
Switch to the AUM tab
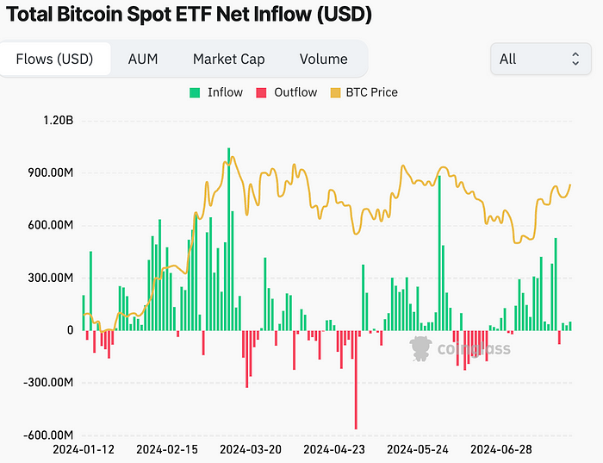pyautogui.click(x=143, y=59)
